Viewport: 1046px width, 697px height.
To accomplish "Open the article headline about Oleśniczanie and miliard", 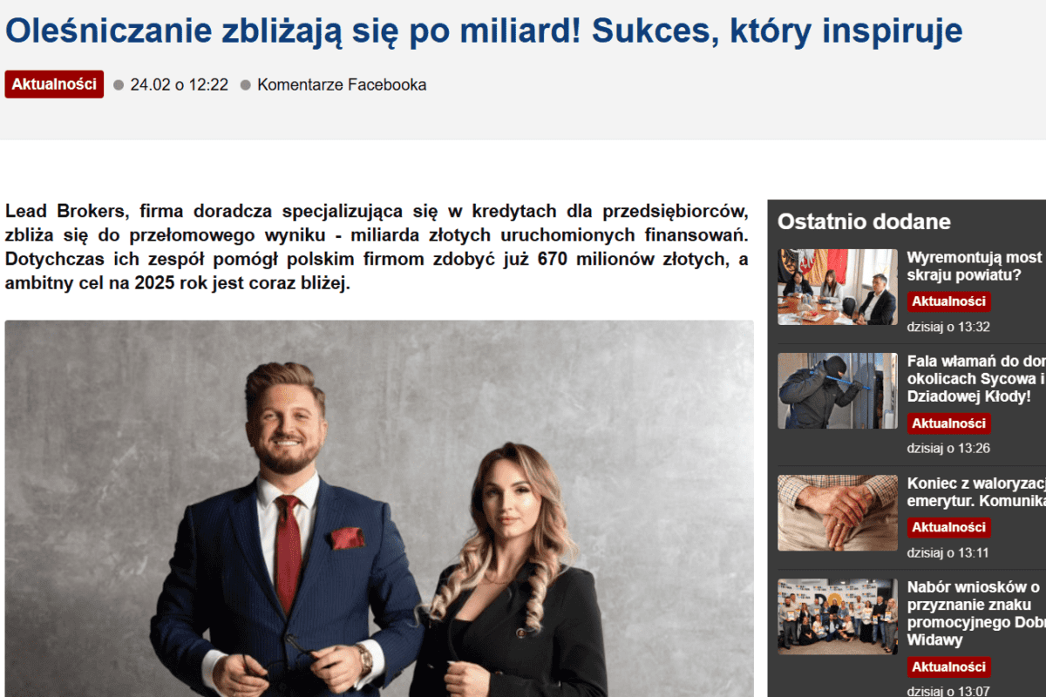I will pyautogui.click(x=484, y=31).
